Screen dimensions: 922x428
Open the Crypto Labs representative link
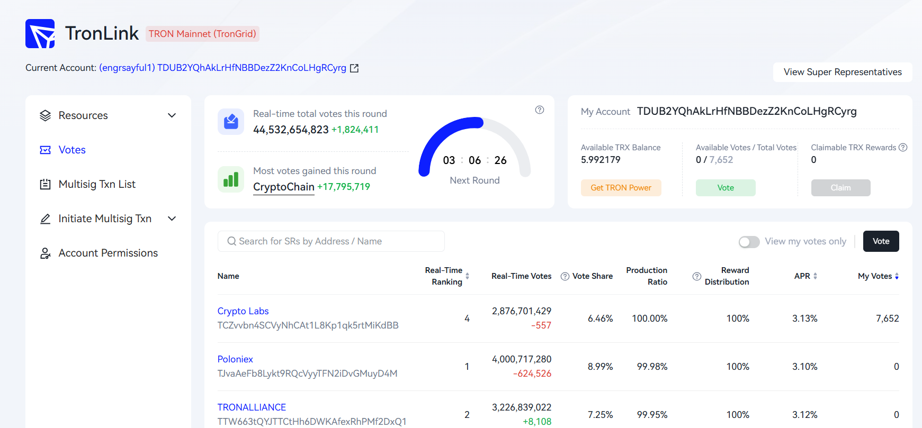point(243,311)
